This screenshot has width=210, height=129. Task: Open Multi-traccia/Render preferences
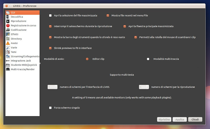click(23, 69)
